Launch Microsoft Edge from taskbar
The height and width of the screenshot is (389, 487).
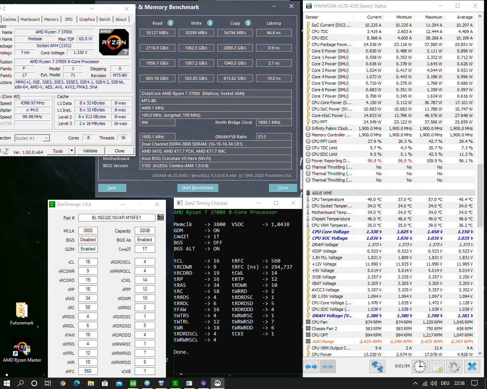pyautogui.click(x=76, y=383)
